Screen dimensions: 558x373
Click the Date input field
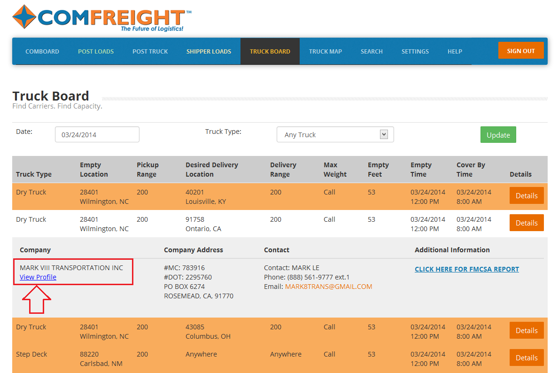97,134
